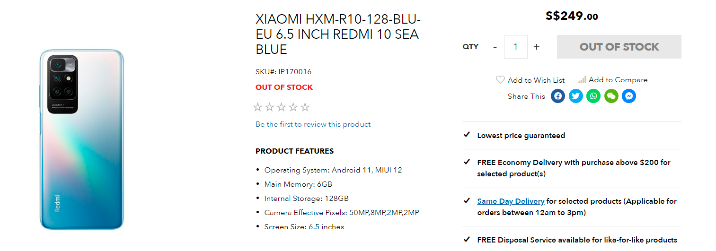
Task: Share product on Twitter
Action: (x=575, y=96)
